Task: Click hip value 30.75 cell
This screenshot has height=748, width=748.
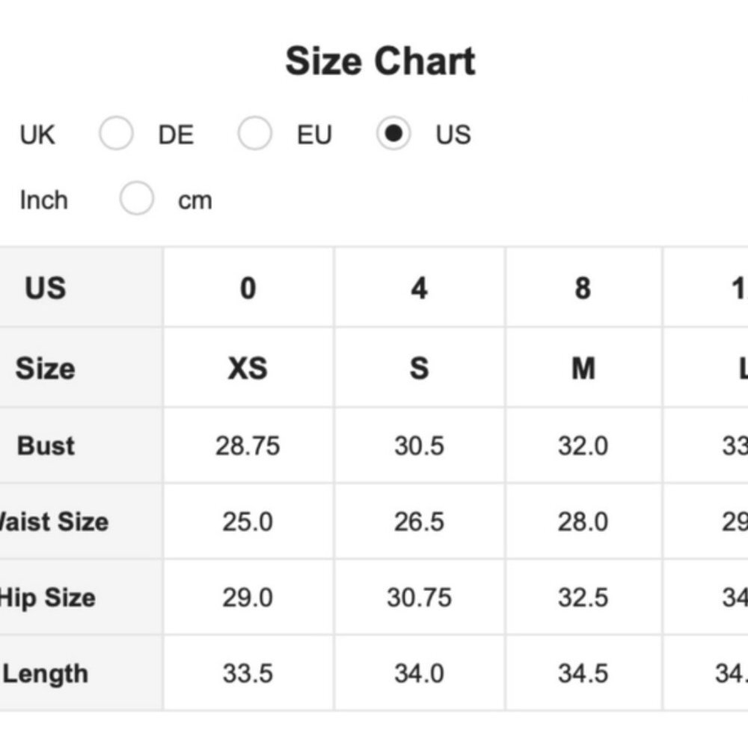Action: click(419, 598)
